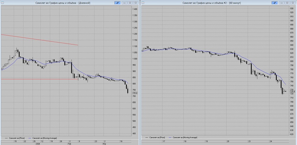Click the '400' price axis label
The width and height of the screenshot is (297, 145).
(134, 133)
